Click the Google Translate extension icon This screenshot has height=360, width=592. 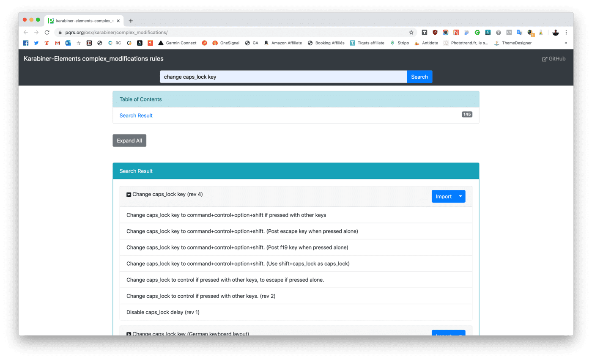520,32
